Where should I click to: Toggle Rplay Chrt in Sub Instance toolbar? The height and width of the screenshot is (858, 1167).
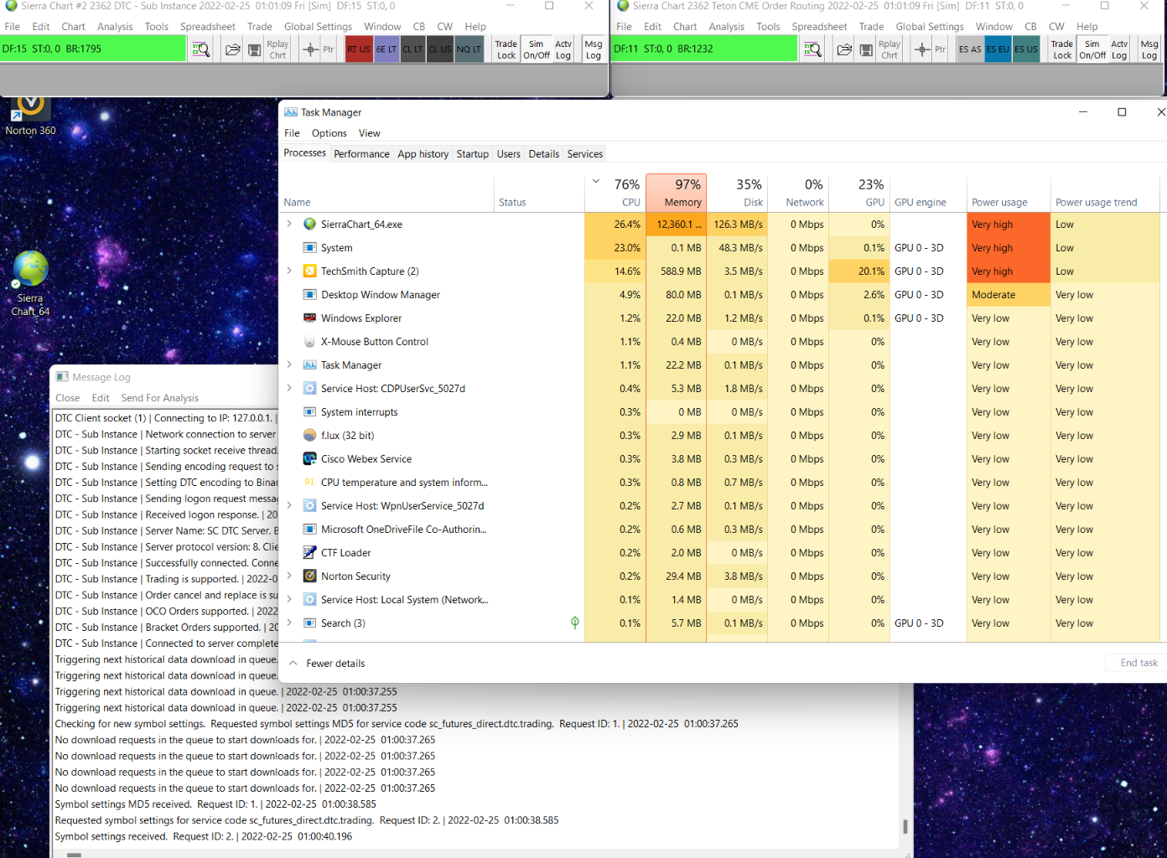[x=277, y=49]
